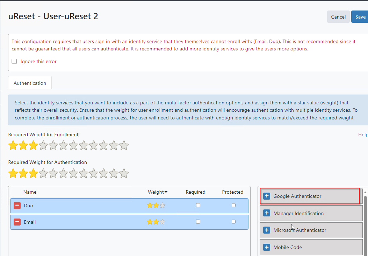
Task: Set enrollment weight to one star
Action: pos(13,146)
